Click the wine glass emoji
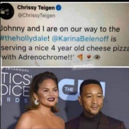 tap(89, 57)
